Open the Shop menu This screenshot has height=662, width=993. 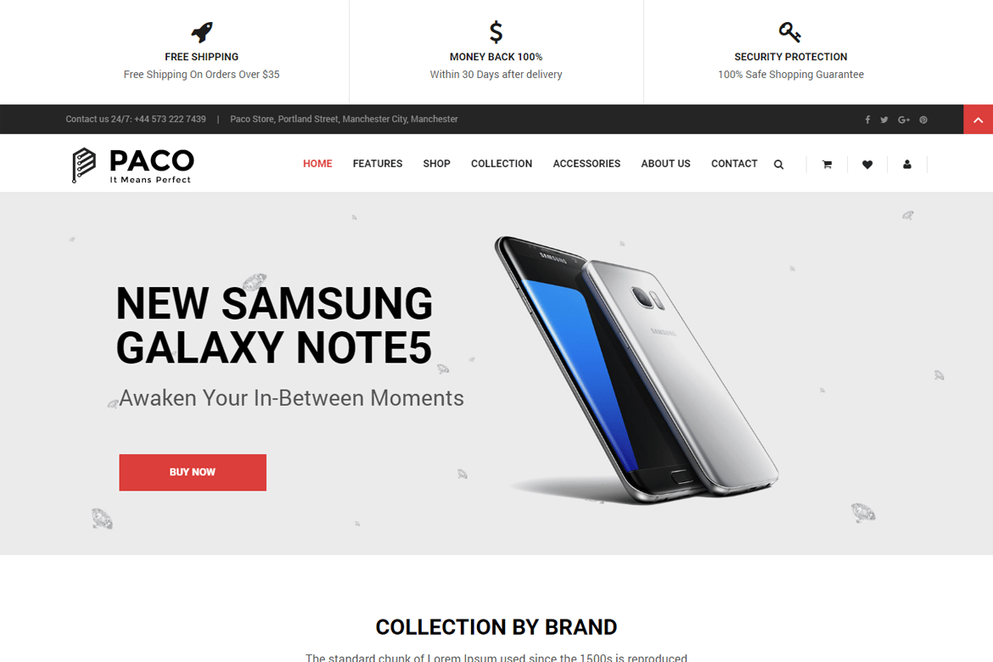click(x=436, y=164)
